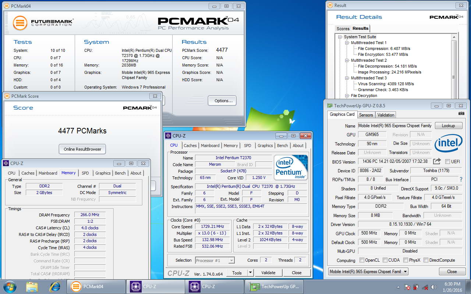
Task: Open the Mainboard tab in front CPU-Z window
Action: click(x=210, y=146)
